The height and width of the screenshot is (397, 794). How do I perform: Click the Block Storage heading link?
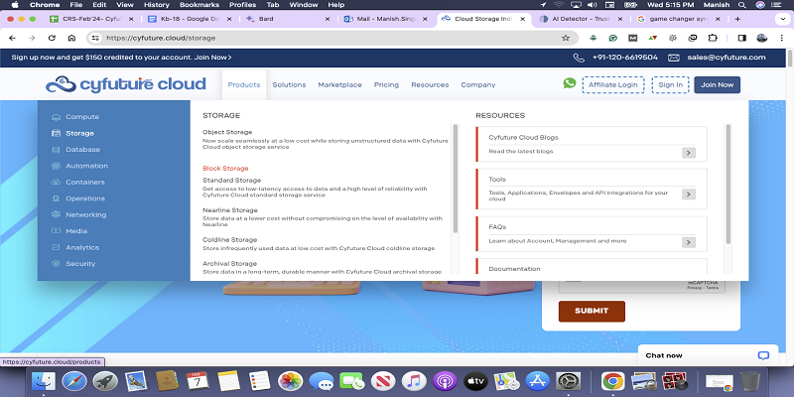coord(225,169)
